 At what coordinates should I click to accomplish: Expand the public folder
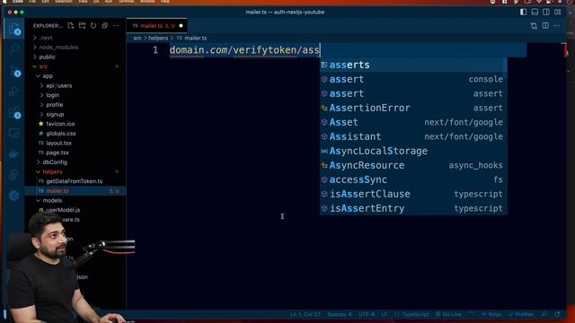click(75, 57)
